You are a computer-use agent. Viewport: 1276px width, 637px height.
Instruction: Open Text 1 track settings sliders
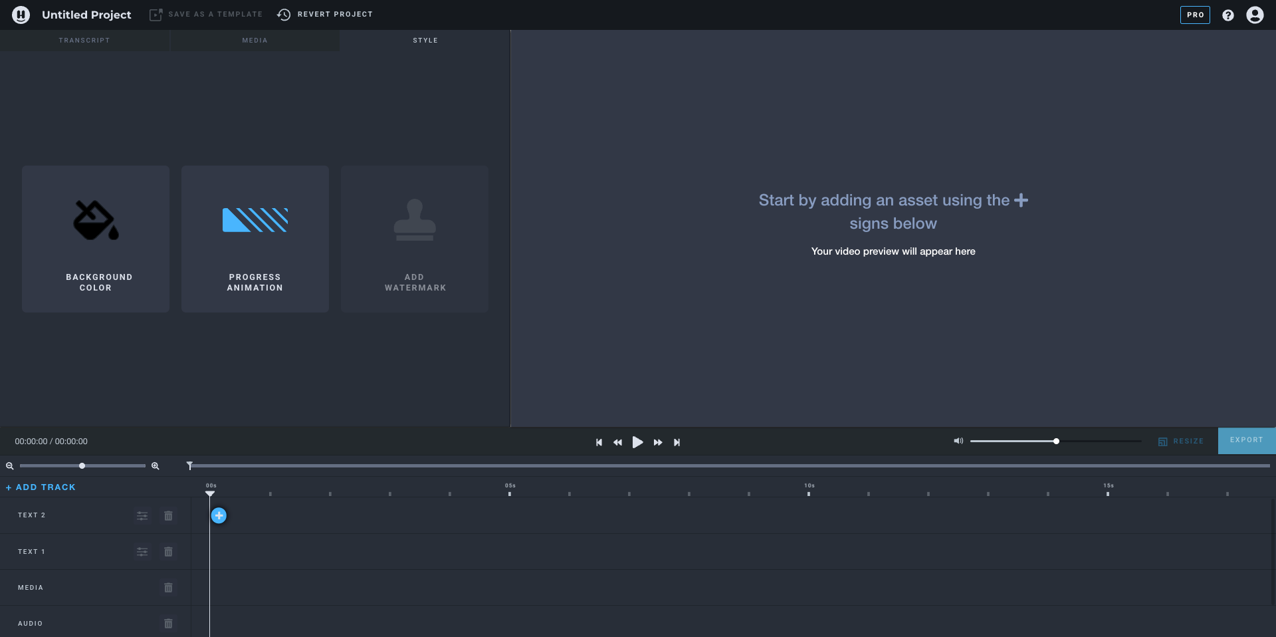pos(142,552)
